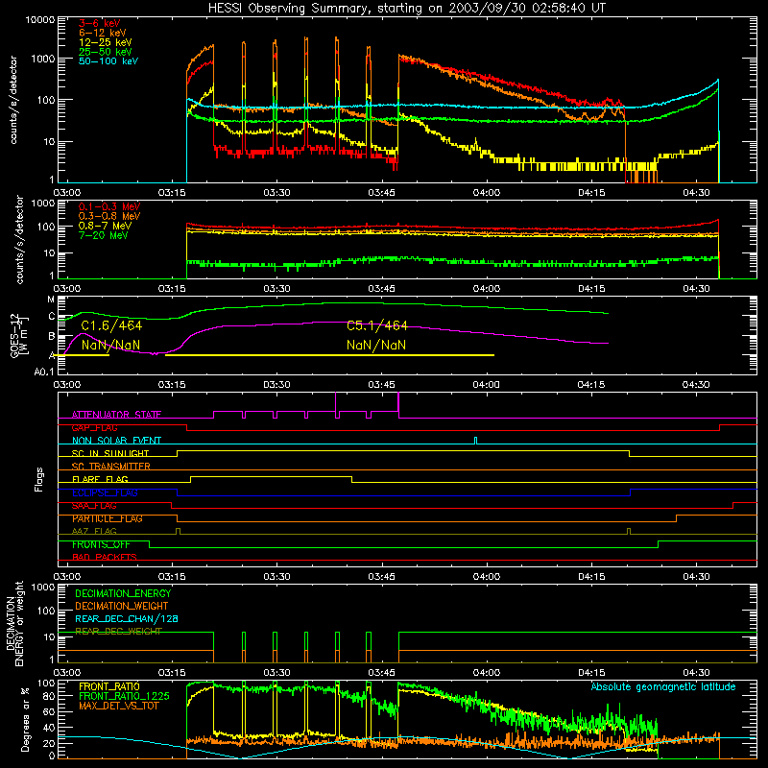Click the "Absolute geomagnetic latitude" label
The width and height of the screenshot is (768, 768).
pos(663,687)
